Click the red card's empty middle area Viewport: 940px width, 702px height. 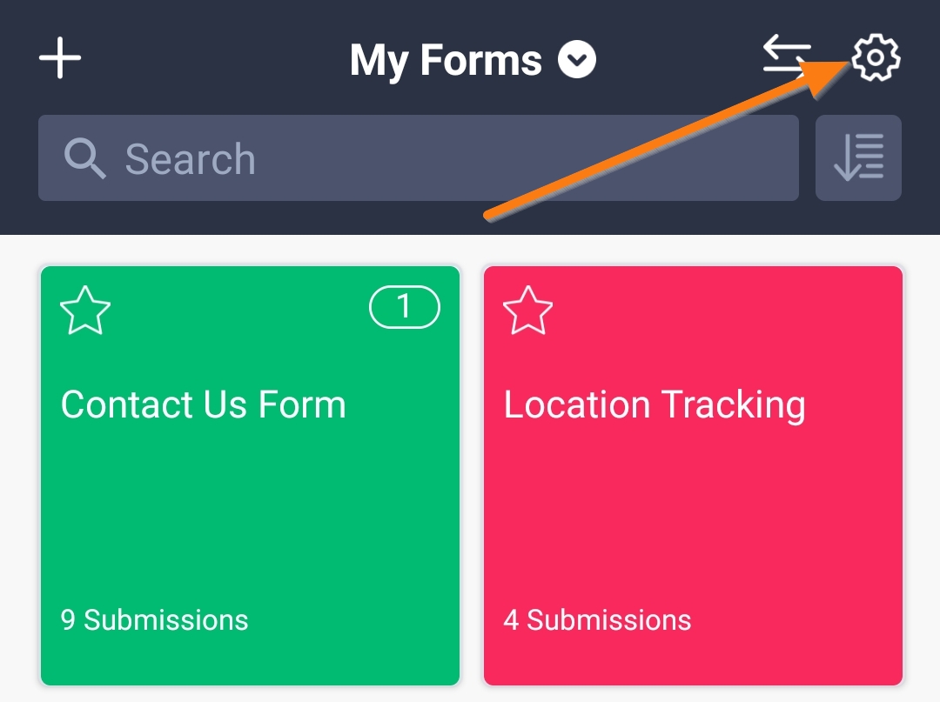693,513
